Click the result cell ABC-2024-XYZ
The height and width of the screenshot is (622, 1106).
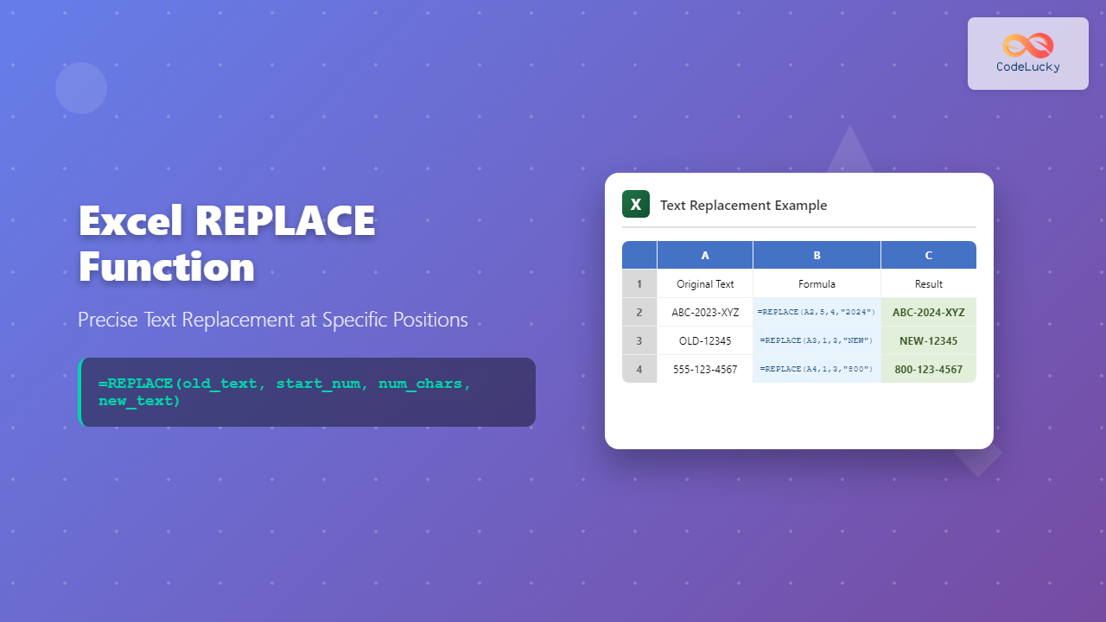click(928, 312)
